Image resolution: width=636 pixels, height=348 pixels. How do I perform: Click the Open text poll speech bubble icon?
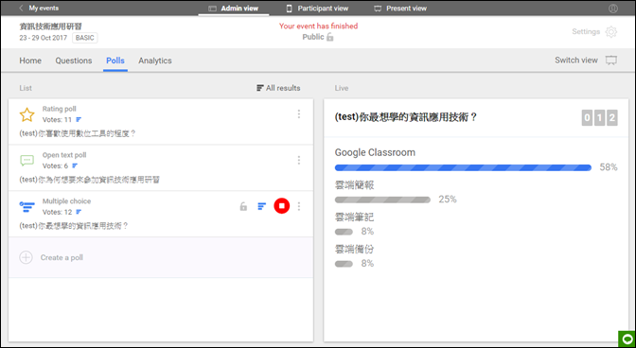click(27, 161)
